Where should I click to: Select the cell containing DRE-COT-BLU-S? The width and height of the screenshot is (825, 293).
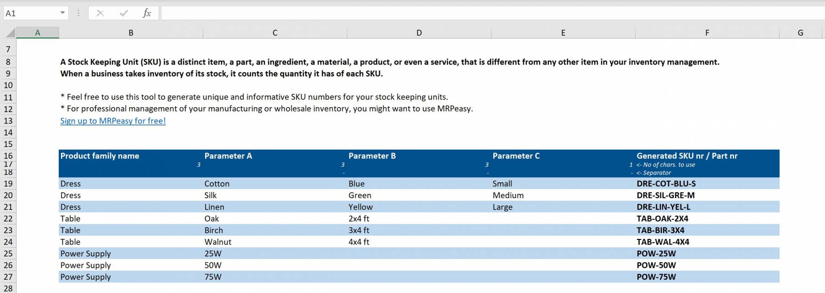click(665, 184)
